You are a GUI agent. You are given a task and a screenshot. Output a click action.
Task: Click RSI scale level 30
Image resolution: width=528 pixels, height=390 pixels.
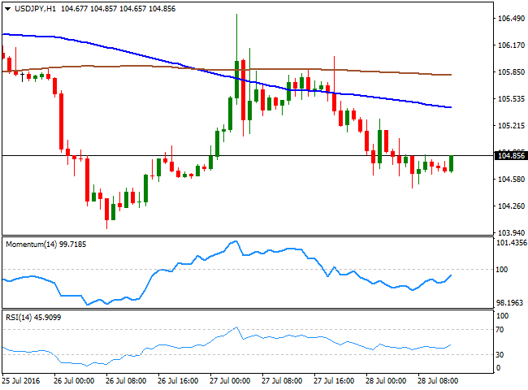500,354
